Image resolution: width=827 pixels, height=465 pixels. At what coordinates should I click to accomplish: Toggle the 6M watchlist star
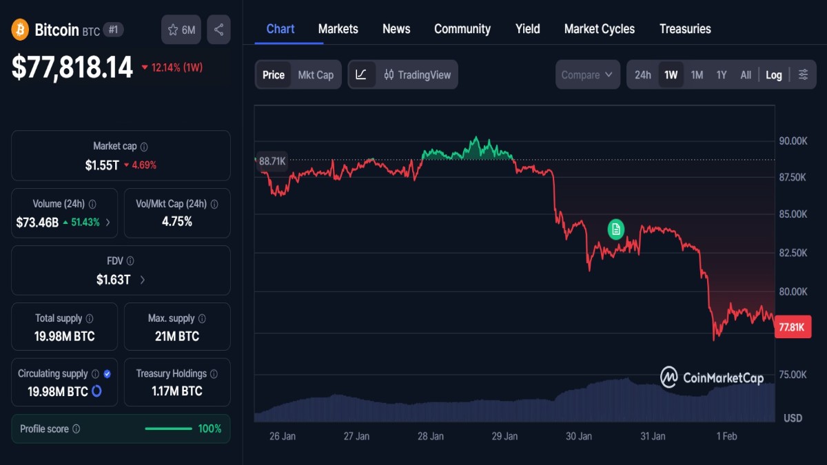click(x=181, y=29)
